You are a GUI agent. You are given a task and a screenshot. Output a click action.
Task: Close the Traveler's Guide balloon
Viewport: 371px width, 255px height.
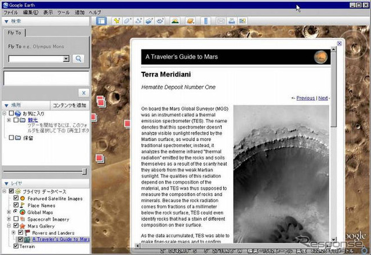339,43
